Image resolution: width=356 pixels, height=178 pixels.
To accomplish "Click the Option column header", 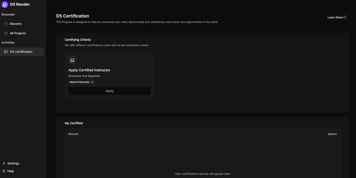I will tap(332, 134).
